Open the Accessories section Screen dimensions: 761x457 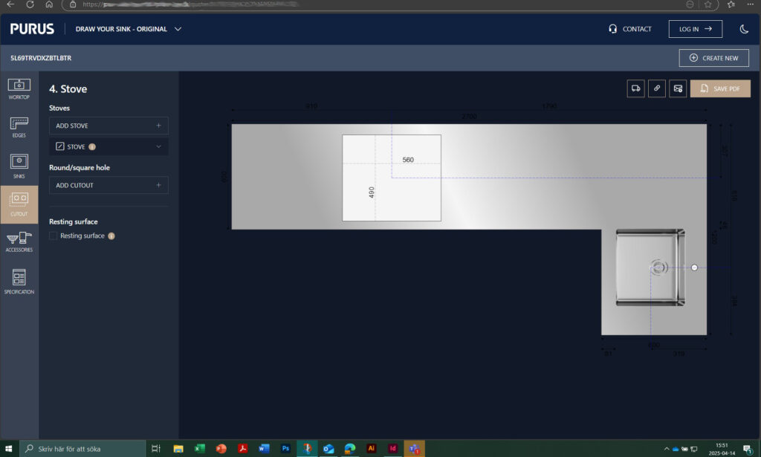(x=19, y=242)
